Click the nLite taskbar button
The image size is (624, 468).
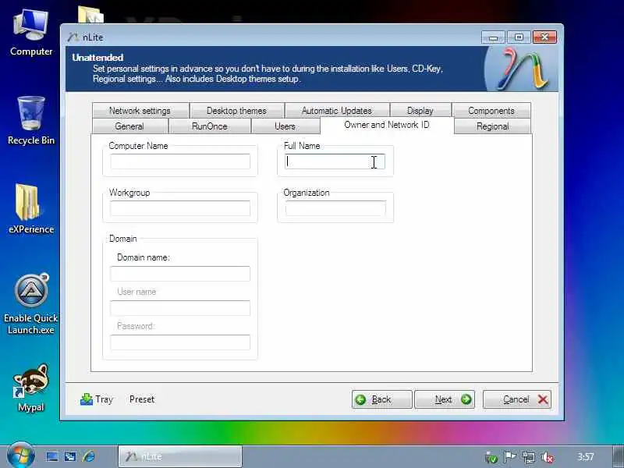click(180, 456)
